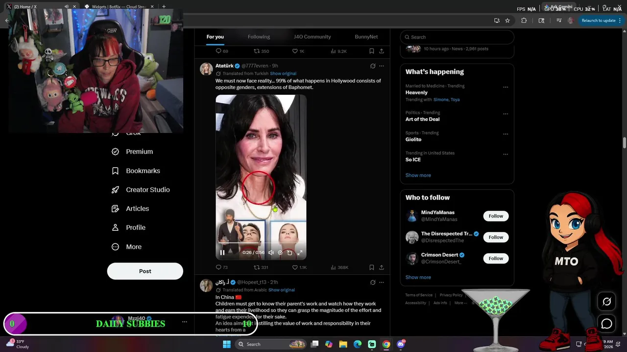Screen dimensions: 627x352
Task: Follow The Disrespected Tr...
Action: (x=496, y=237)
